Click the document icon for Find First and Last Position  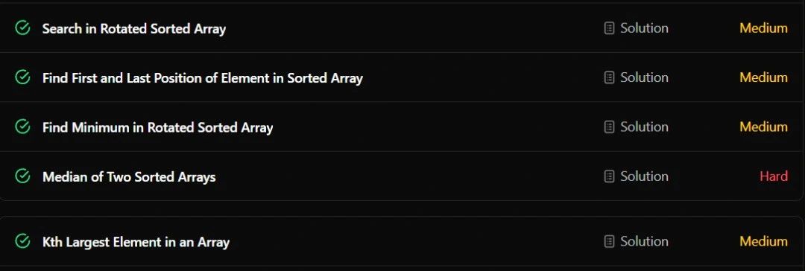(x=609, y=77)
